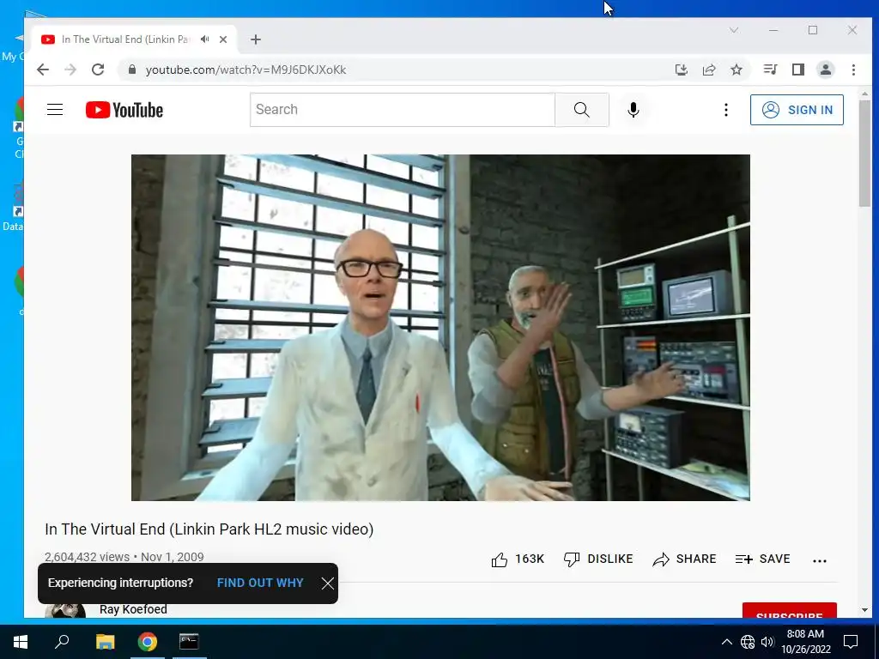Go to the YouTube home logo
Screen dimensions: 879x659
[124, 110]
